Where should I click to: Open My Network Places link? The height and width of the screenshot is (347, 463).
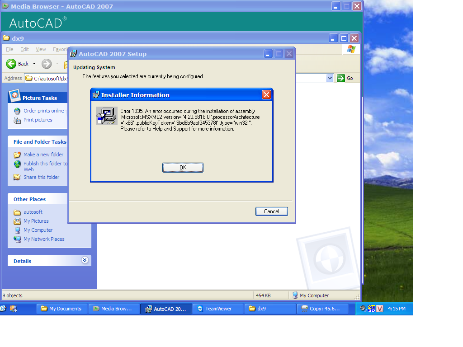44,239
